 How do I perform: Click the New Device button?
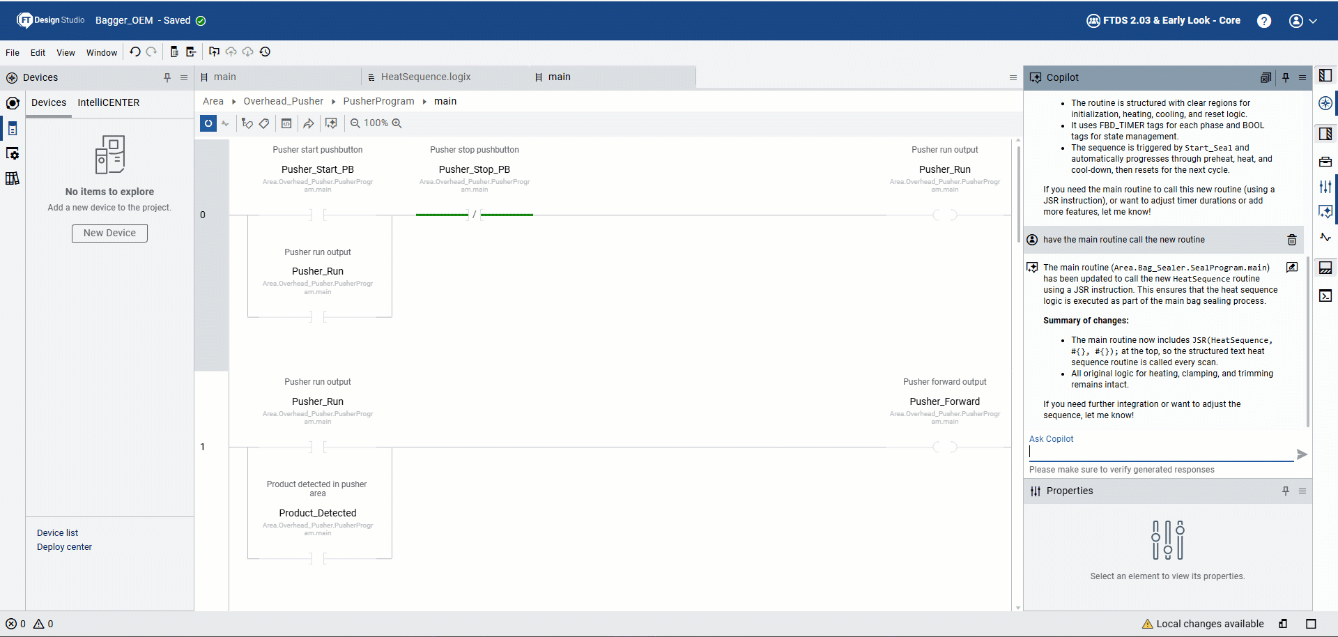(x=109, y=233)
